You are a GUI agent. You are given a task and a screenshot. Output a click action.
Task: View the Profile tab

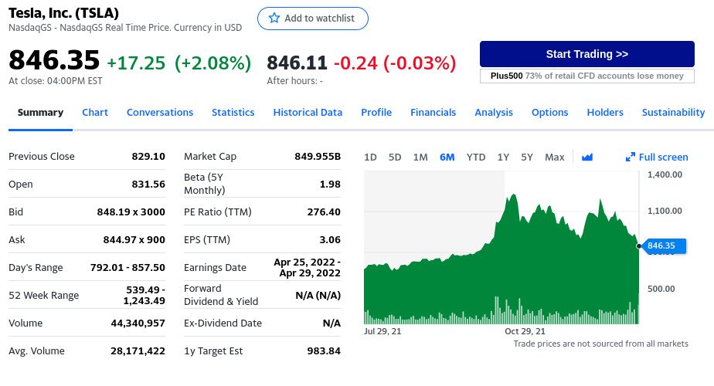[x=376, y=113]
